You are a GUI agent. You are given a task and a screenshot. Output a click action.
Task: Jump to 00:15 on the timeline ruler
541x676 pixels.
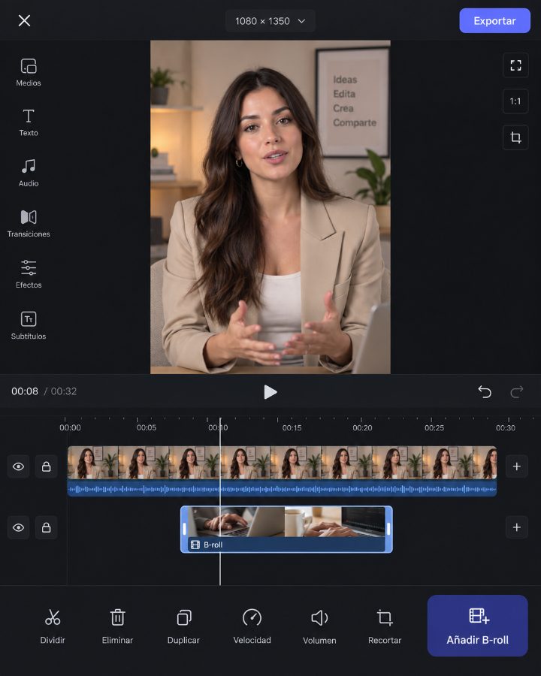[292, 427]
